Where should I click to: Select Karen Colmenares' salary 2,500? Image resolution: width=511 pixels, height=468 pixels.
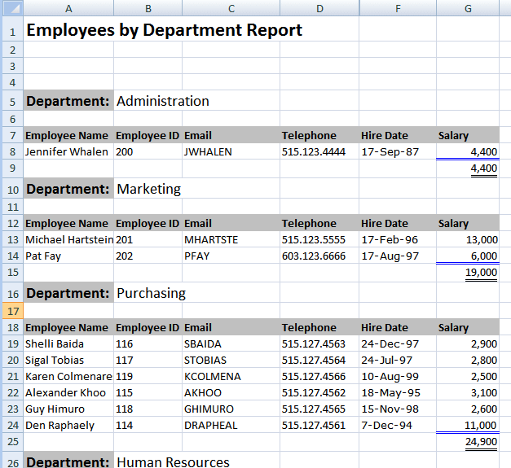click(x=483, y=377)
